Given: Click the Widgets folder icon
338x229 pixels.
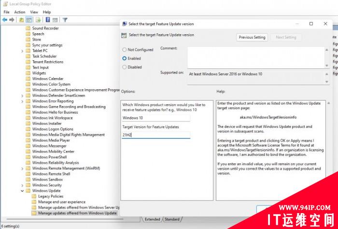Looking at the screenshot, I should click(28, 73).
